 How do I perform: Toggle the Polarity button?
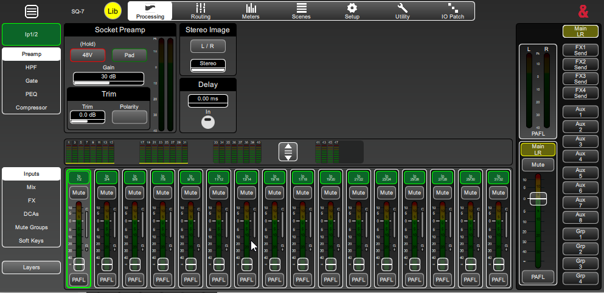click(x=130, y=117)
